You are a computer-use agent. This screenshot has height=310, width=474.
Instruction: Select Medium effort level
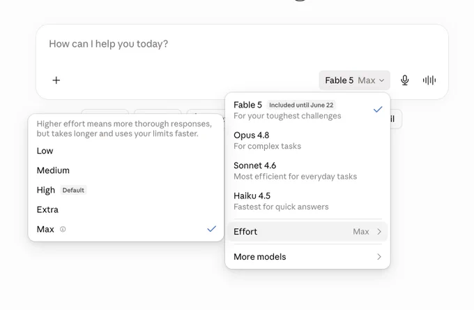(x=125, y=170)
